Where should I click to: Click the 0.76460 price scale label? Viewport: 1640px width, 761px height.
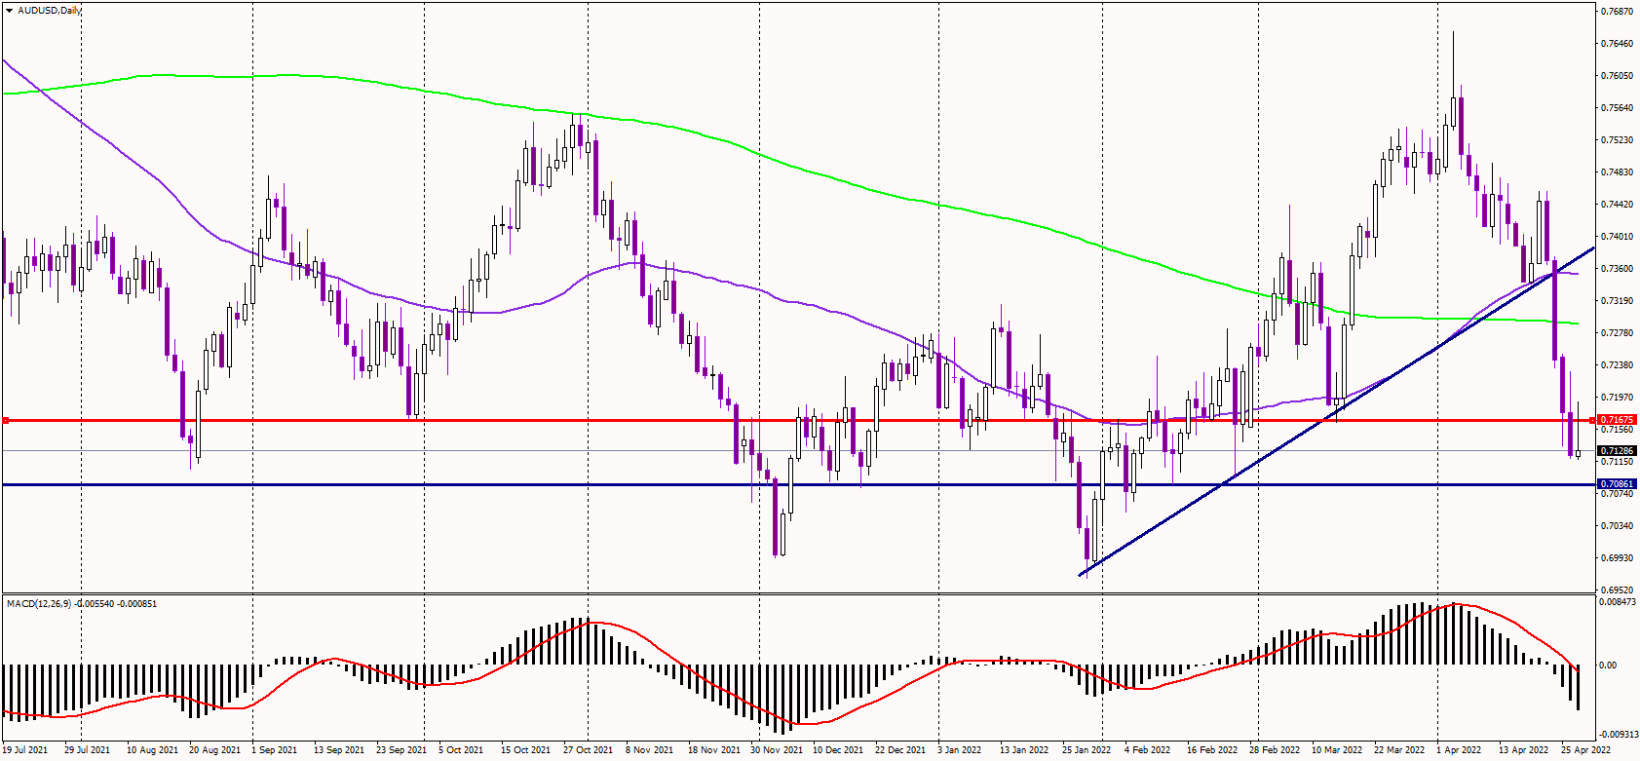(1618, 44)
